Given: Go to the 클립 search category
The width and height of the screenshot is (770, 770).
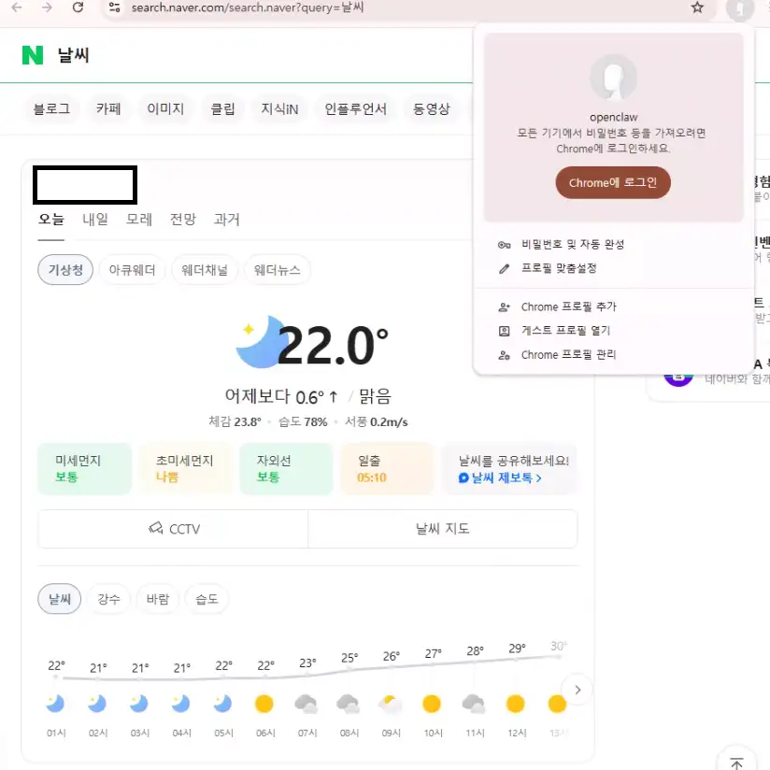Looking at the screenshot, I should (x=222, y=108).
